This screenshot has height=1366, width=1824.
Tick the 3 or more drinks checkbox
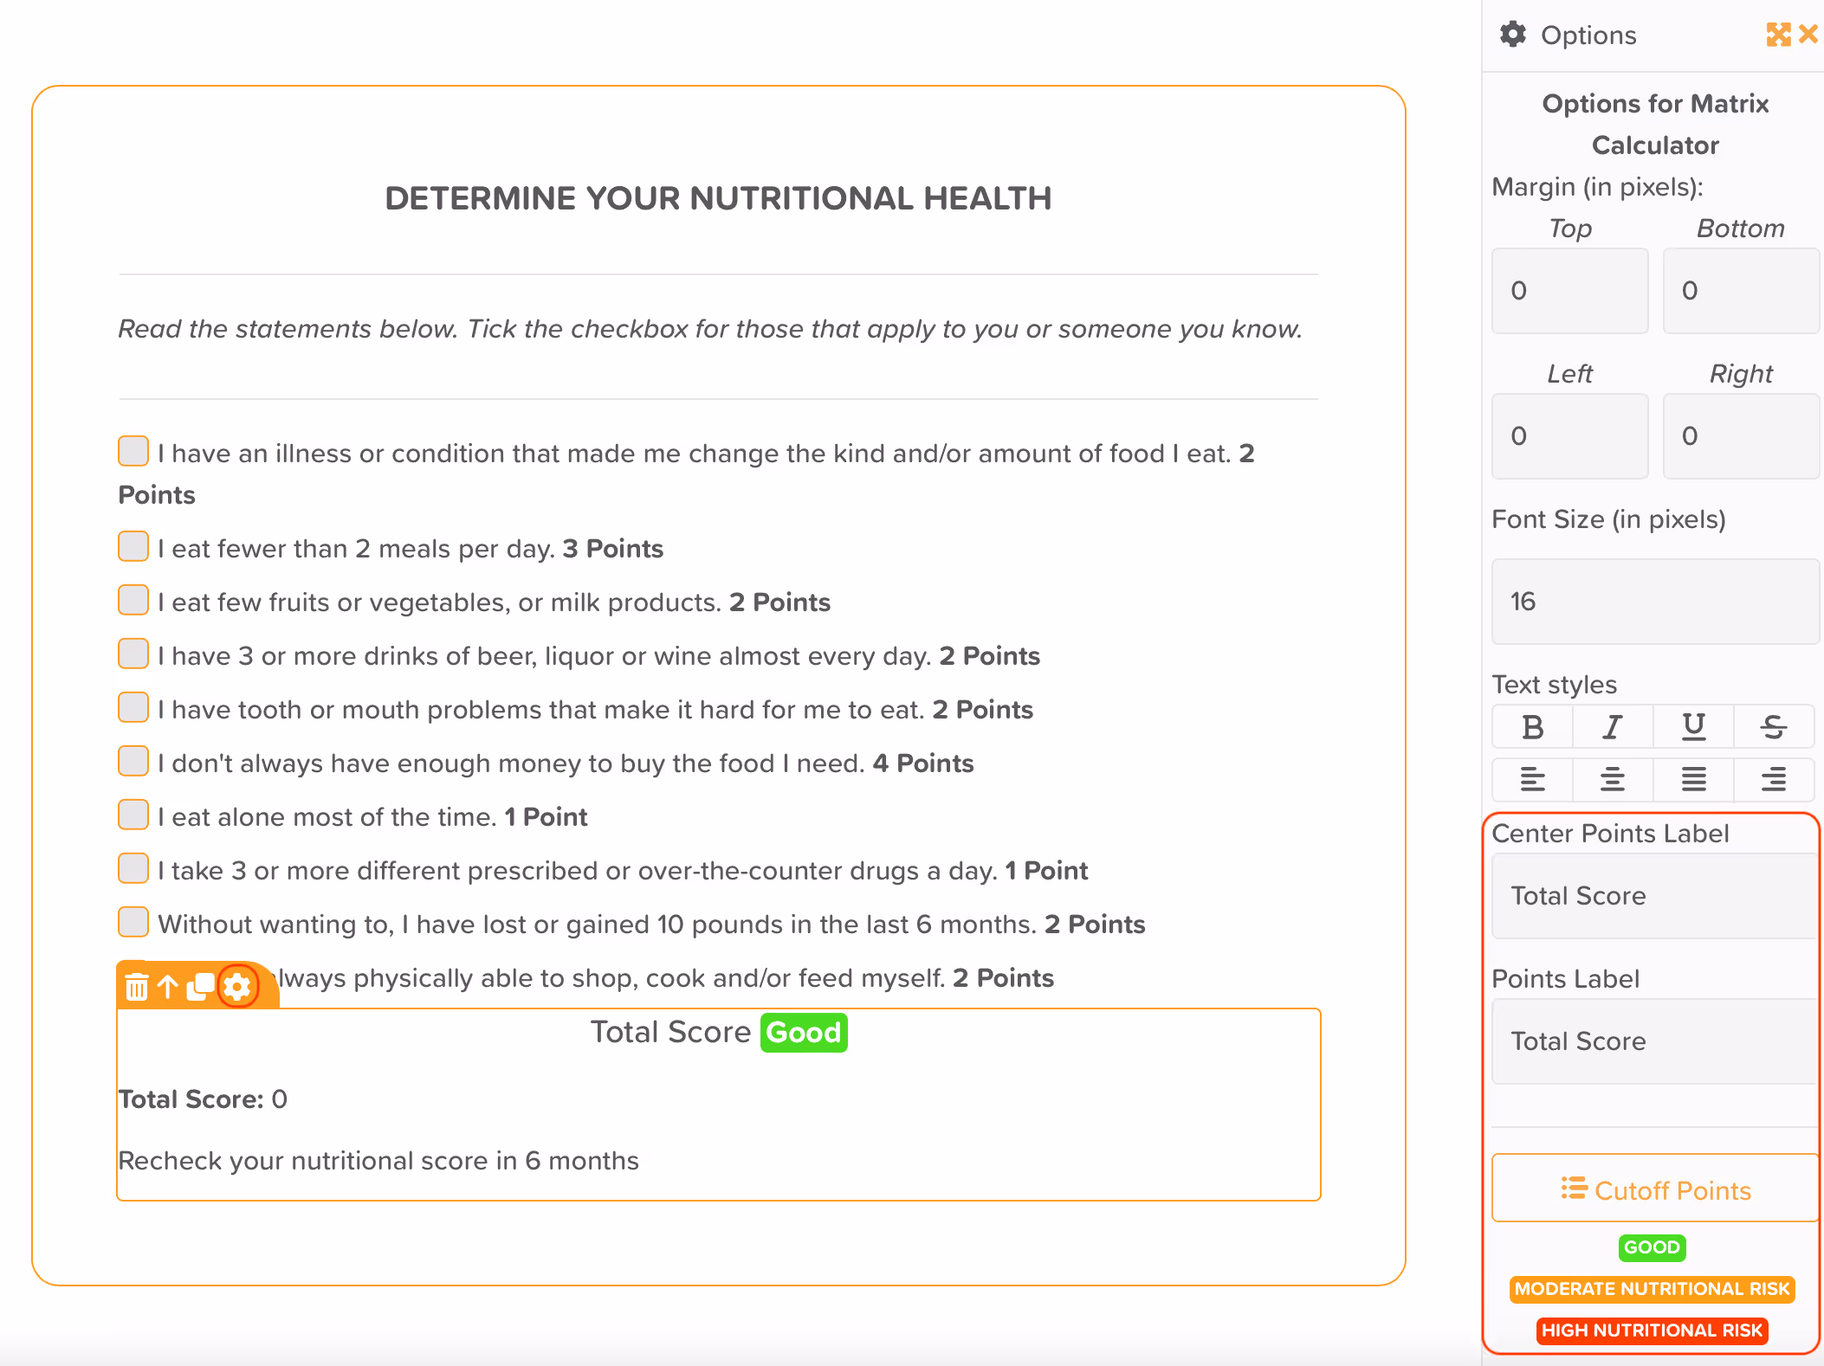click(x=133, y=654)
